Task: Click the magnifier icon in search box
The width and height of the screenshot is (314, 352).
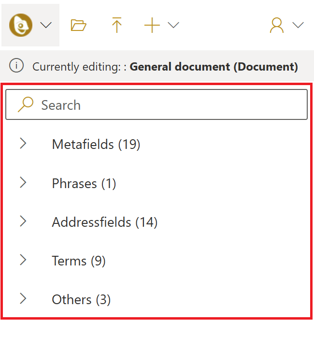Action: [25, 104]
